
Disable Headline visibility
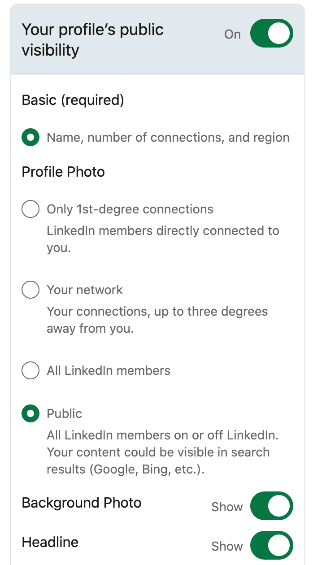[x=271, y=546]
